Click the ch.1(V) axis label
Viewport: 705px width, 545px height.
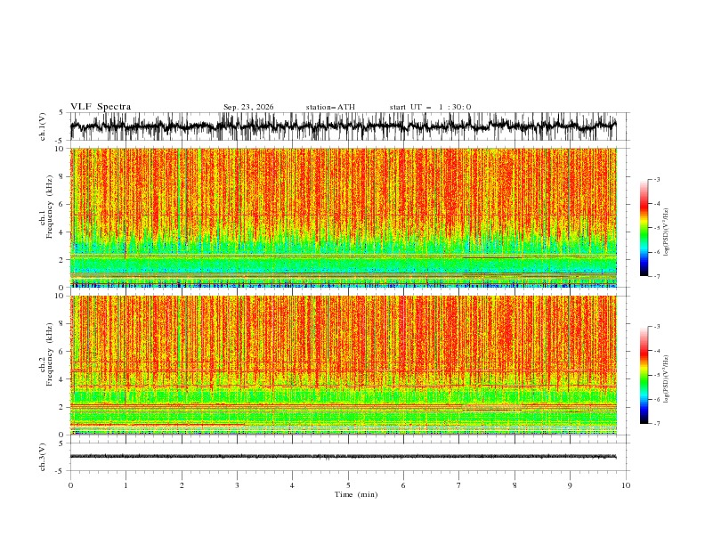point(43,126)
